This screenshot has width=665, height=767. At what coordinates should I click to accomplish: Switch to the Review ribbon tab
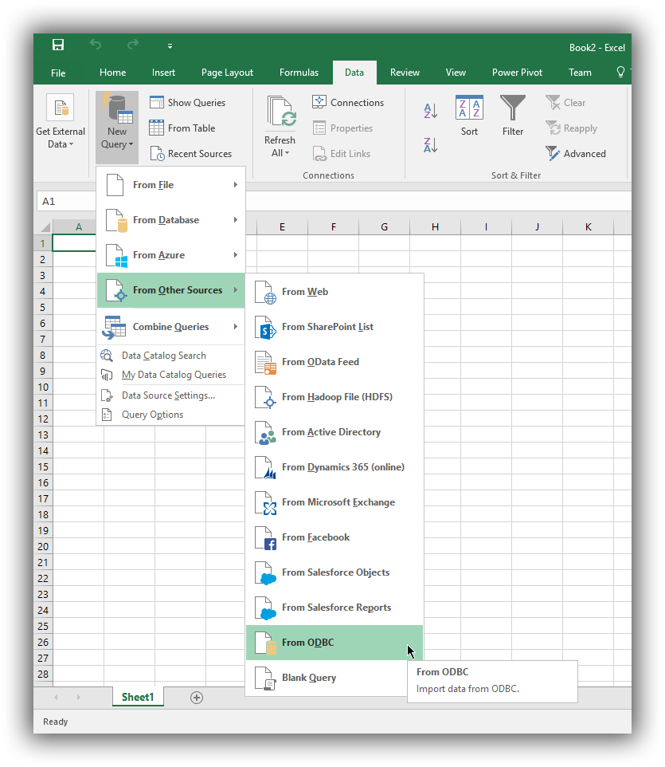pos(405,72)
